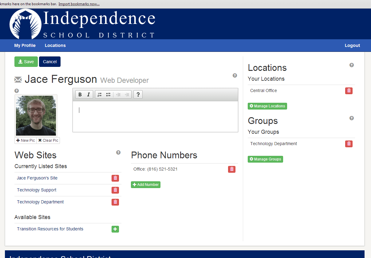The width and height of the screenshot is (371, 258).
Task: Click Add Number button
Action: 146,185
